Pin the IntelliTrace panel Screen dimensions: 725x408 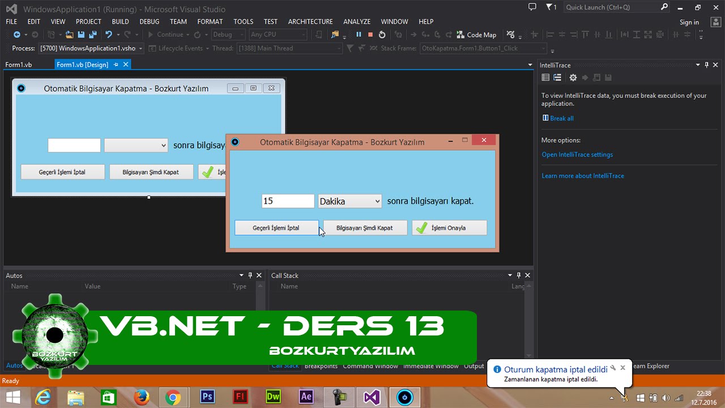[x=707, y=65]
